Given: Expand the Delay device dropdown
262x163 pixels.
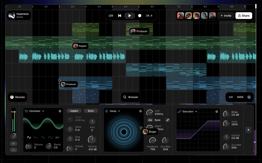Looking at the screenshot, I should click(119, 111).
